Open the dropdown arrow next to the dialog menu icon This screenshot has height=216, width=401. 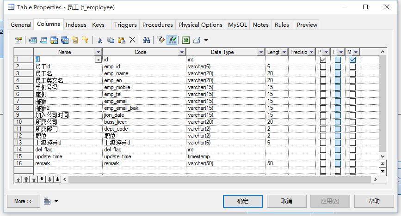(x=56, y=201)
